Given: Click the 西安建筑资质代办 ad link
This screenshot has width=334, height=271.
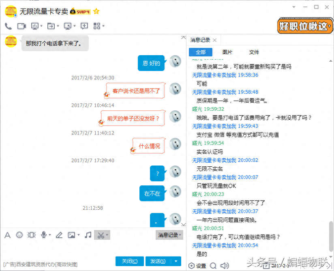Looking at the screenshot, I should tap(40, 265).
